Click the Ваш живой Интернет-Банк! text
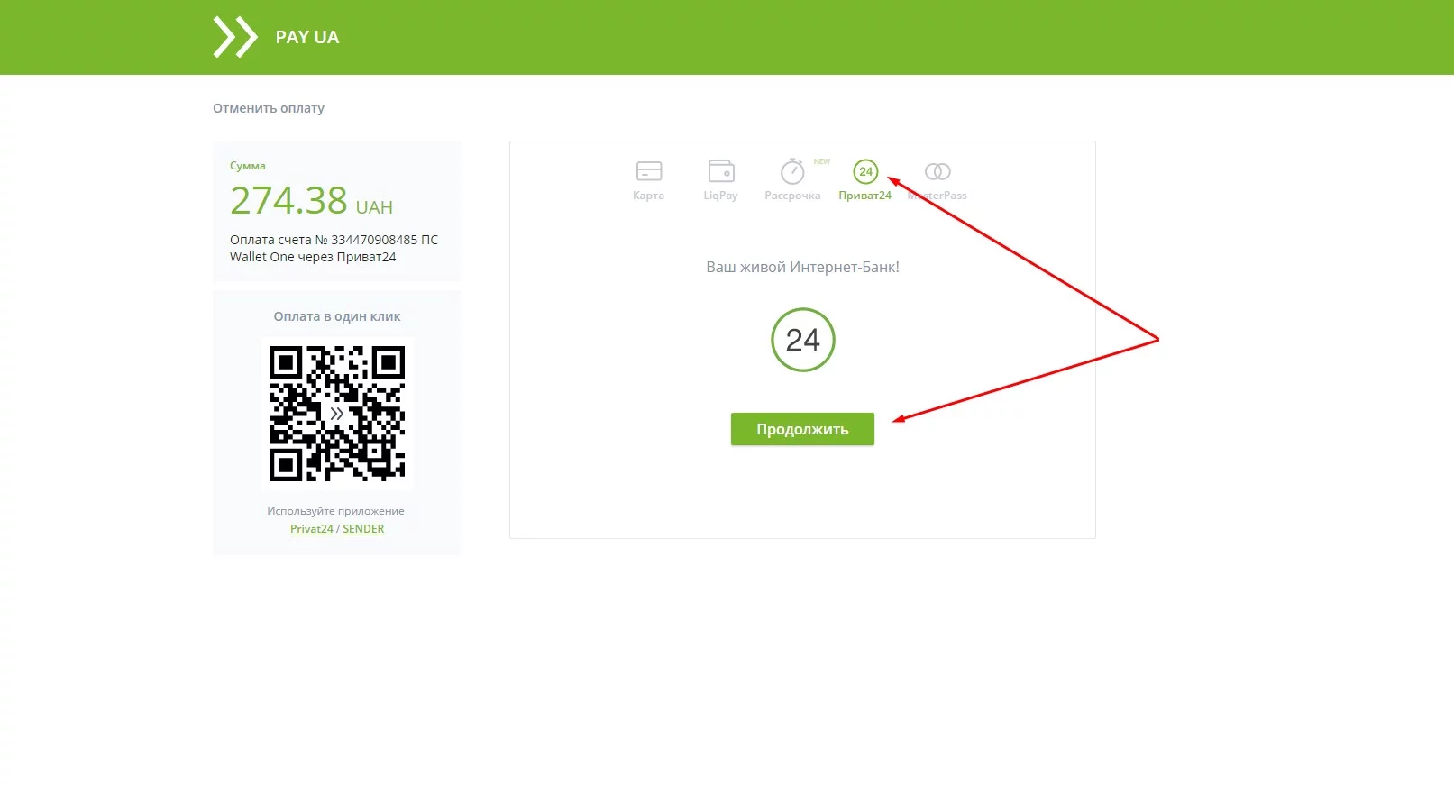 click(802, 267)
